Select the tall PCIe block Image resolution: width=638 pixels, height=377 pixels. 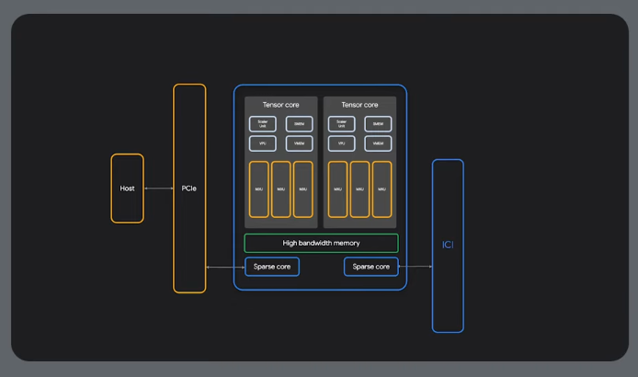point(188,188)
